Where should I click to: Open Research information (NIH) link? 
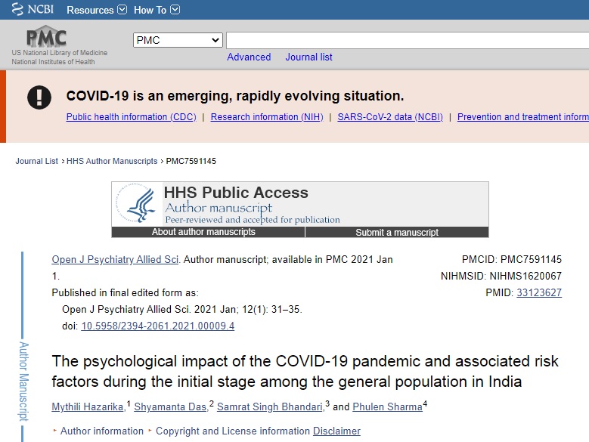click(266, 117)
